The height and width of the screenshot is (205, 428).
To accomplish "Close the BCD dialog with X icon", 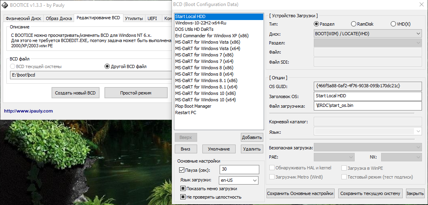I will tap(421, 4).
